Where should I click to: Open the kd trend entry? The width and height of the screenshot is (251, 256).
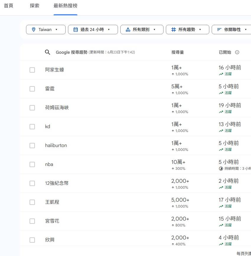pyautogui.click(x=48, y=127)
